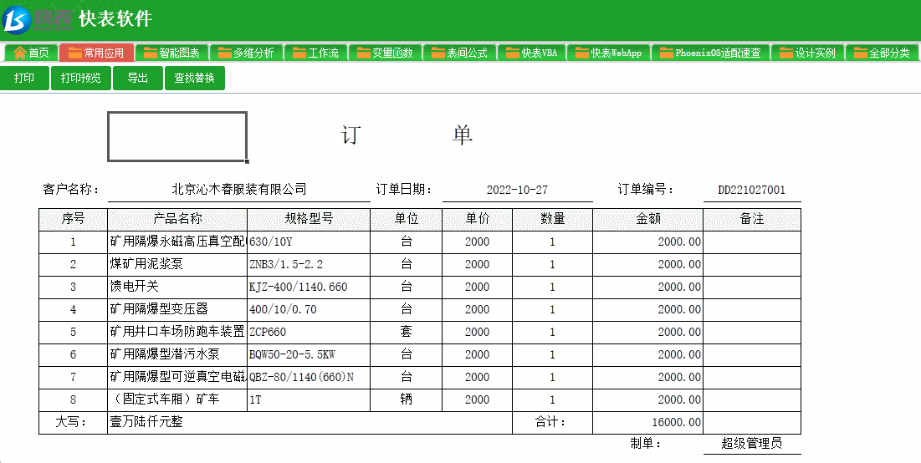Image resolution: width=921 pixels, height=463 pixels.
Task: Click spec cell BQW50-20-5.5KW
Action: click(x=309, y=354)
